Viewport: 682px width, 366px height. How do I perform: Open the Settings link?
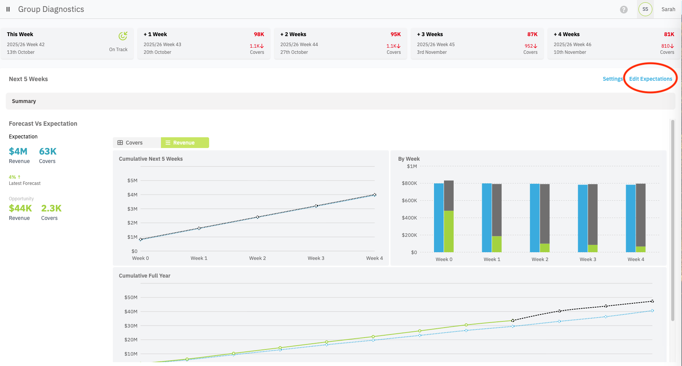(612, 79)
